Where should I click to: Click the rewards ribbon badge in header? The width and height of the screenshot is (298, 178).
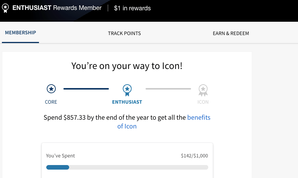point(5,8)
